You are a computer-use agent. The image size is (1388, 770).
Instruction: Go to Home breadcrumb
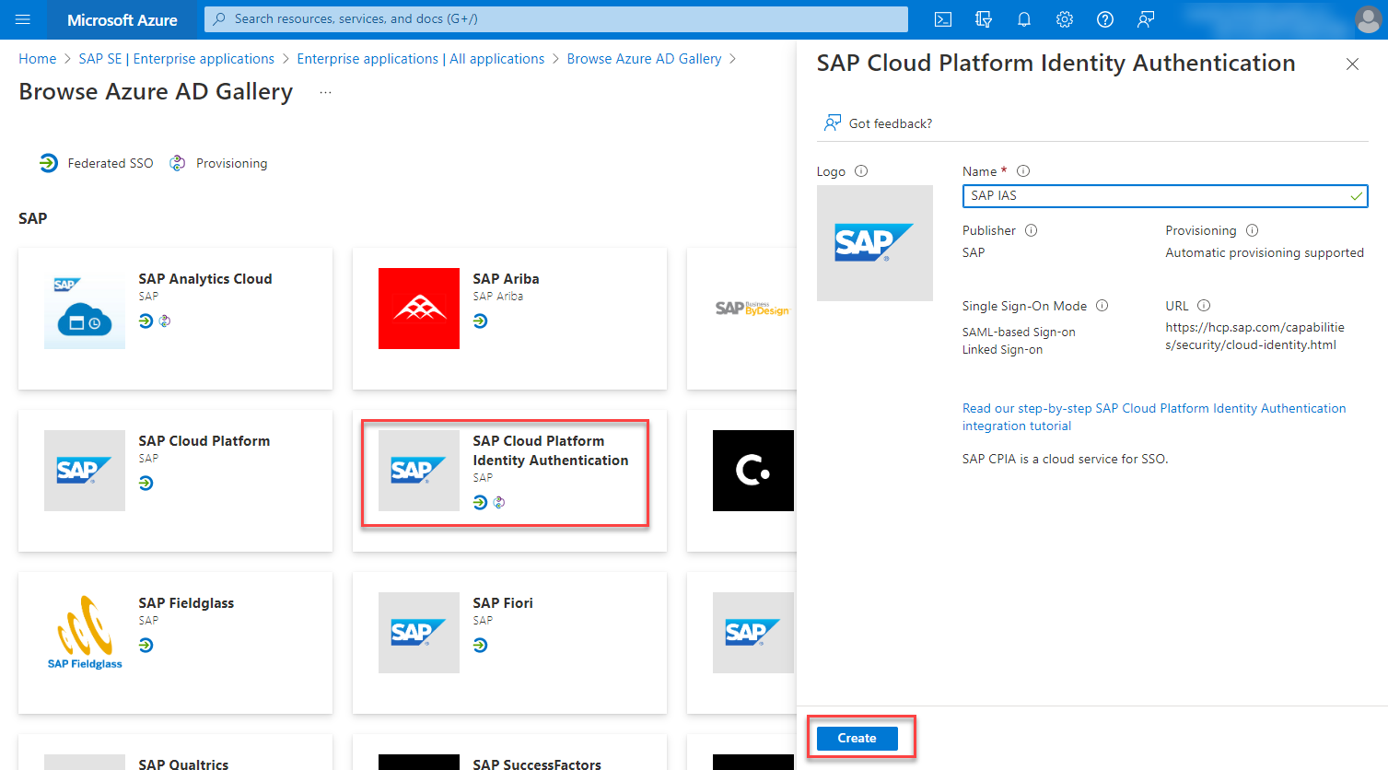38,59
